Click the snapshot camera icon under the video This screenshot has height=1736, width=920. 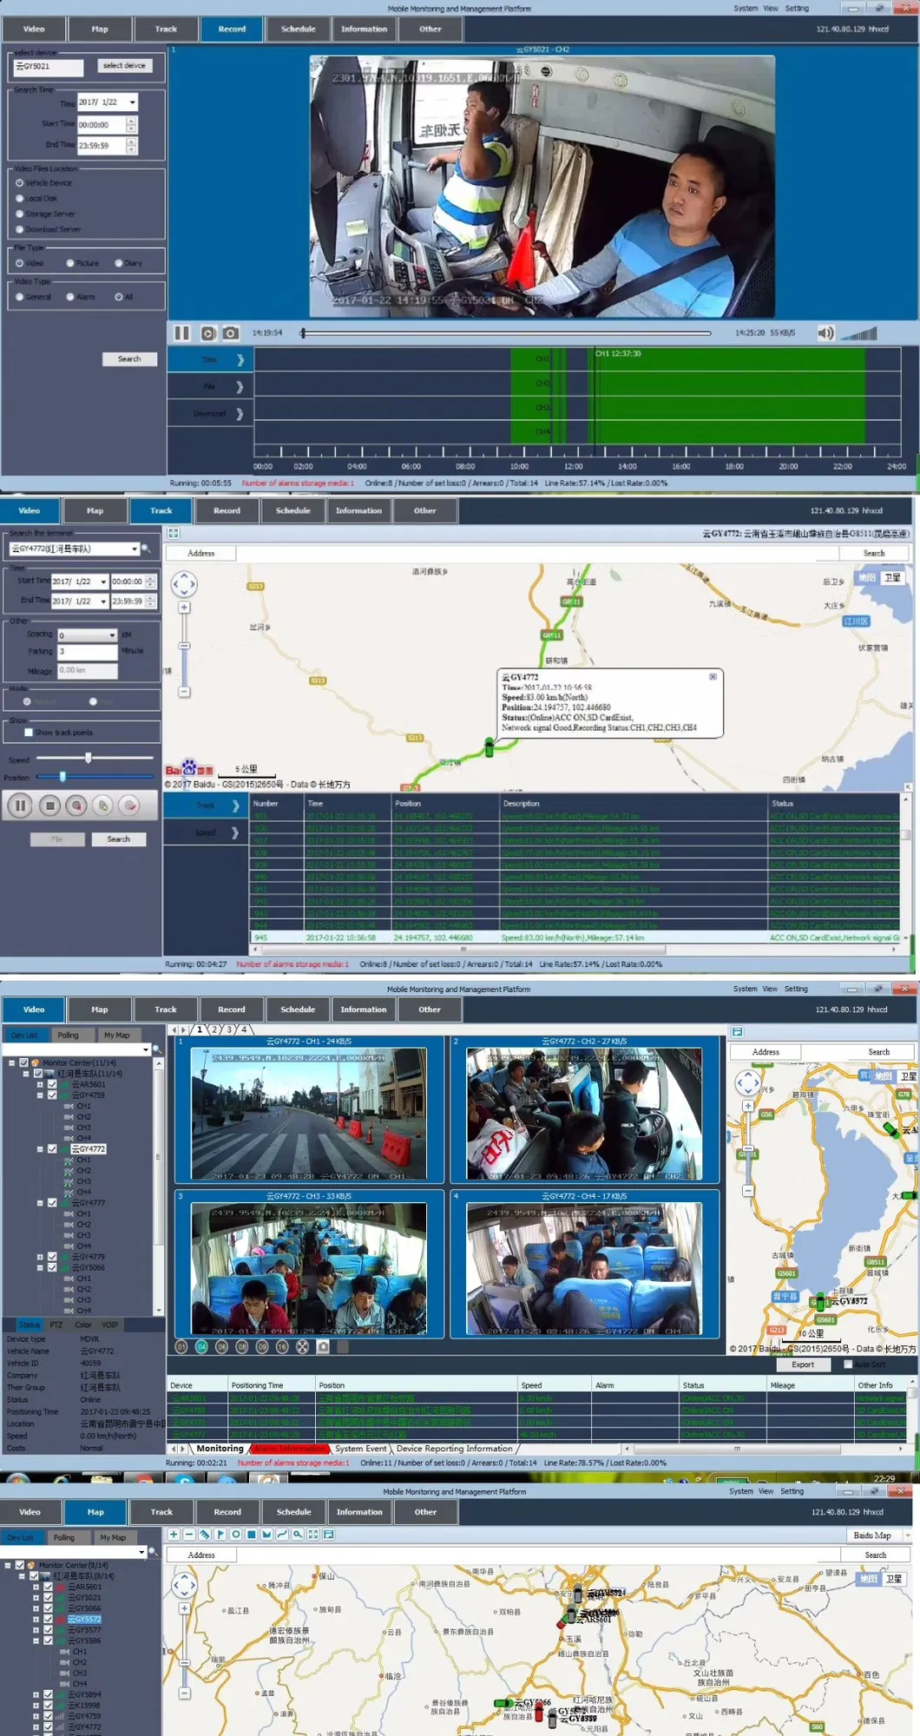(231, 333)
